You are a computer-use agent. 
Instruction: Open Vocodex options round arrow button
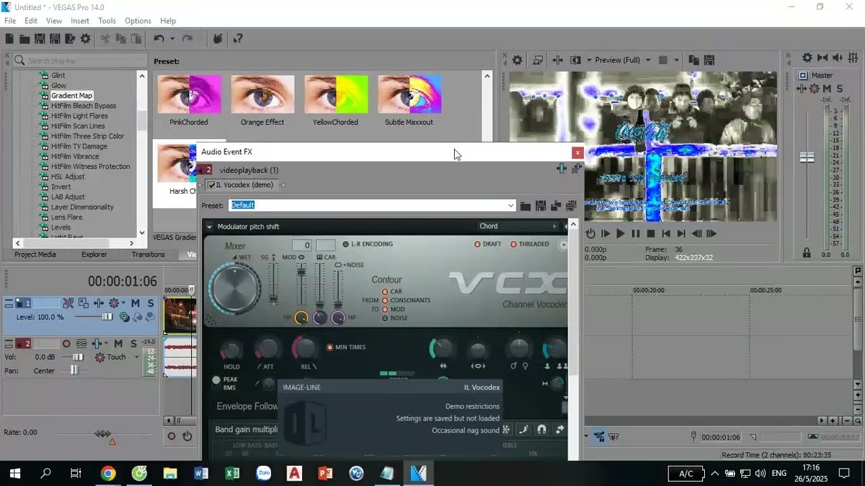[x=564, y=245]
